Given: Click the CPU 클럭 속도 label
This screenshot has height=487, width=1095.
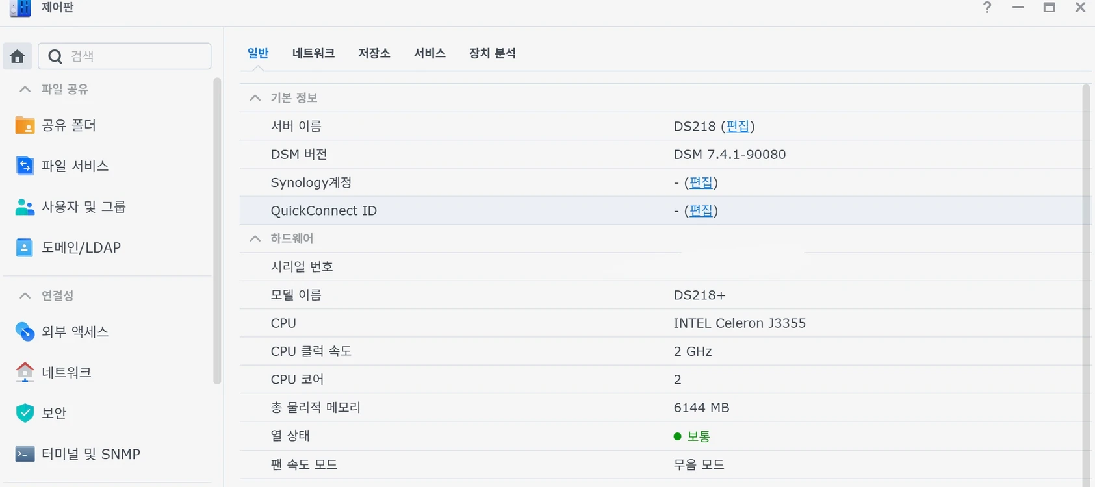Looking at the screenshot, I should (311, 351).
